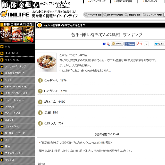Click the mixi チェック button
The image size is (165, 165).
click(117, 44)
